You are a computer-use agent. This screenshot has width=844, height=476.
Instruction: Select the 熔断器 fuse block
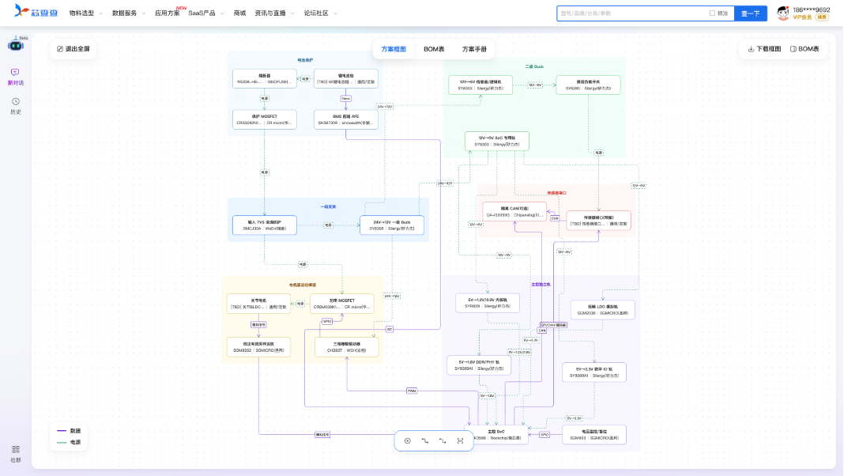click(x=264, y=78)
